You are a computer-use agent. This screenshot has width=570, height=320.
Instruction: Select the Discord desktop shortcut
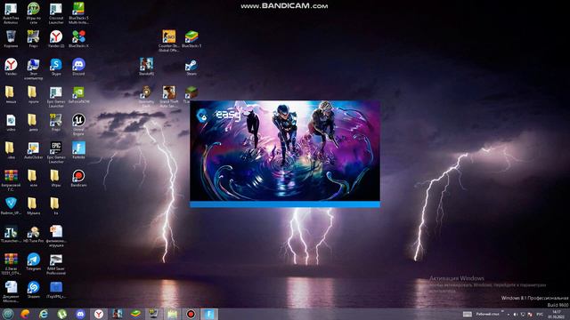coord(78,67)
